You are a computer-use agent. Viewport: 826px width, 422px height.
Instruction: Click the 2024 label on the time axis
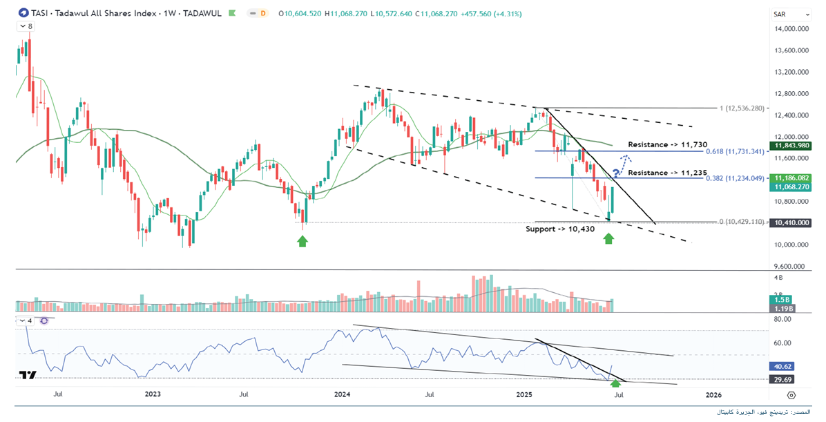(343, 394)
